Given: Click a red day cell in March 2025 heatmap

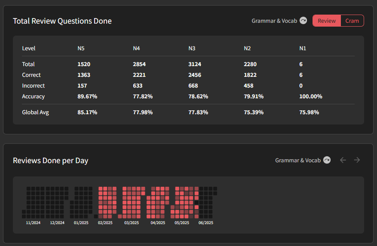Looking at the screenshot, I should 129,198.
